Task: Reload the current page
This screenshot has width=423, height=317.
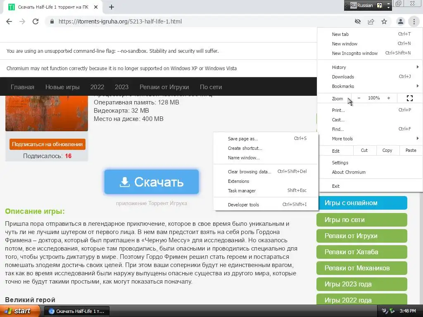Action: click(x=36, y=21)
